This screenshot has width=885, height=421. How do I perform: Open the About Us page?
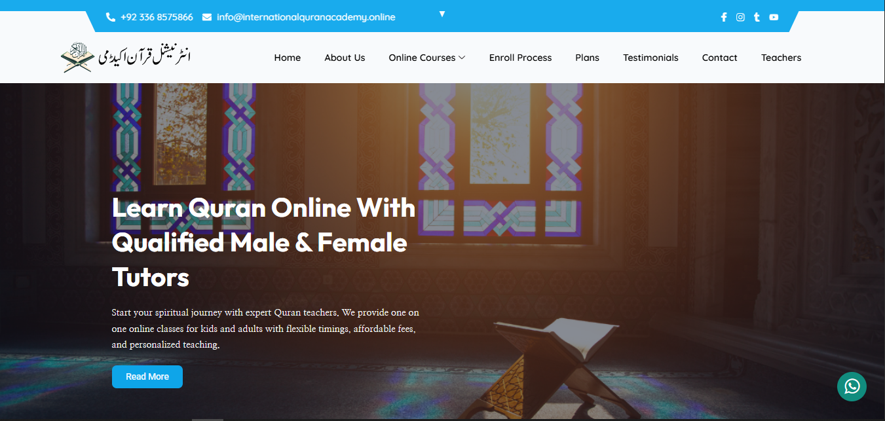[345, 58]
